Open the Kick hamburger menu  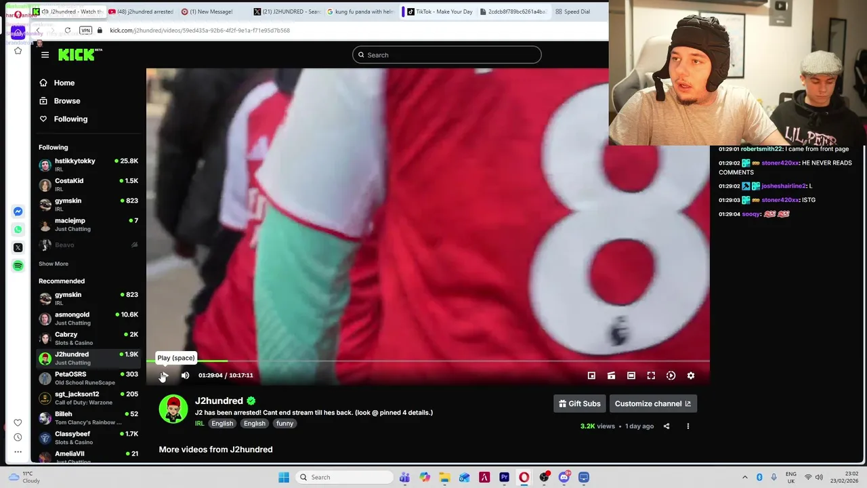click(x=45, y=55)
